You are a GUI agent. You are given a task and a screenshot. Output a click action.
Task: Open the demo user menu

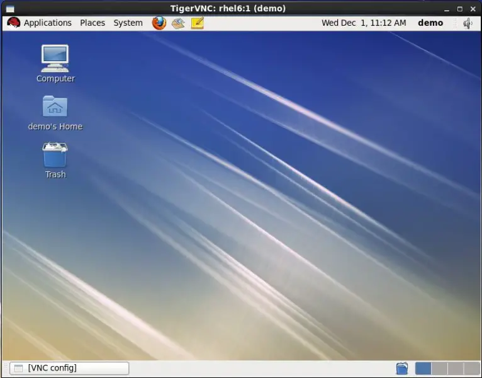click(430, 23)
